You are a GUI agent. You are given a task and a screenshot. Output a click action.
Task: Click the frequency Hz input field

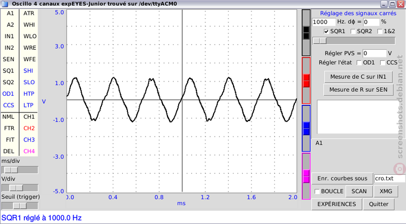[x=324, y=22]
